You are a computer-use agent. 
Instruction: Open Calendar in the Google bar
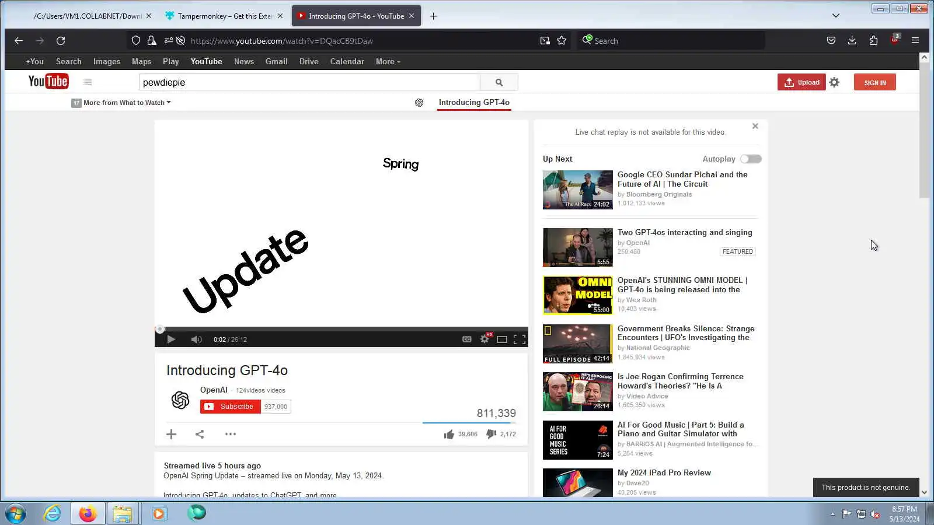pos(347,61)
